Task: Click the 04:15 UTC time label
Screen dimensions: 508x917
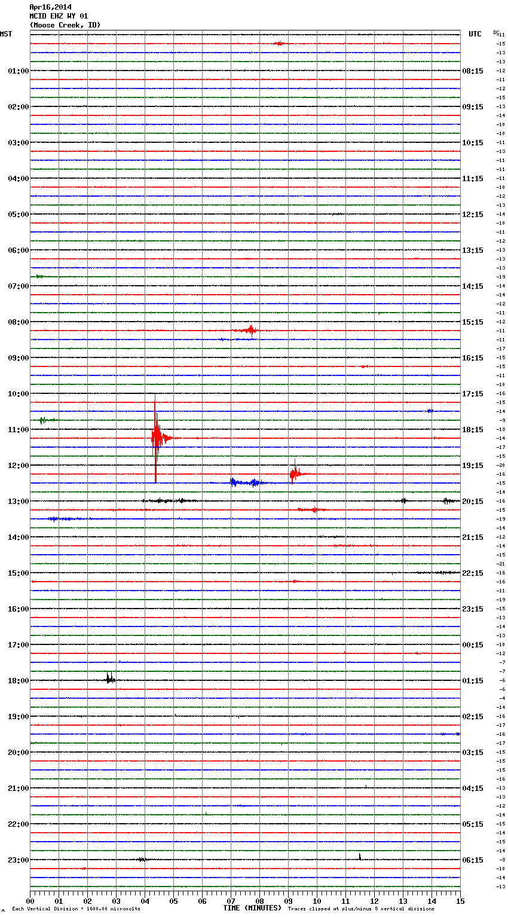Action: point(473,788)
